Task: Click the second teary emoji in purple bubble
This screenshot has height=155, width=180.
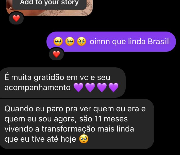Action: point(70,41)
